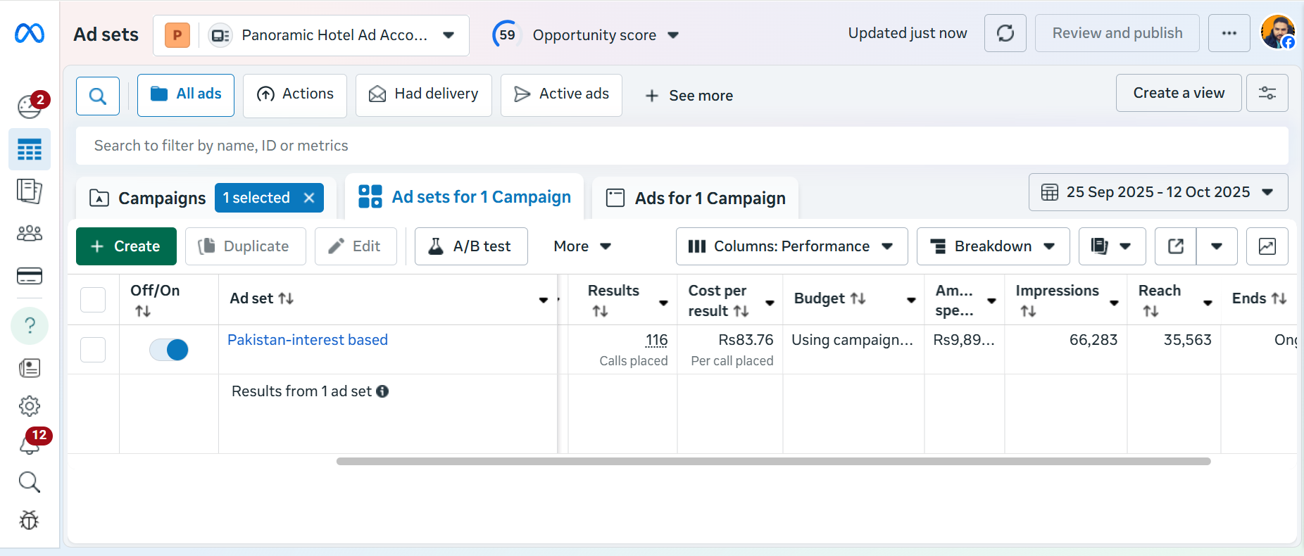
Task: Expand the Columns: Performance dropdown
Action: [791, 246]
